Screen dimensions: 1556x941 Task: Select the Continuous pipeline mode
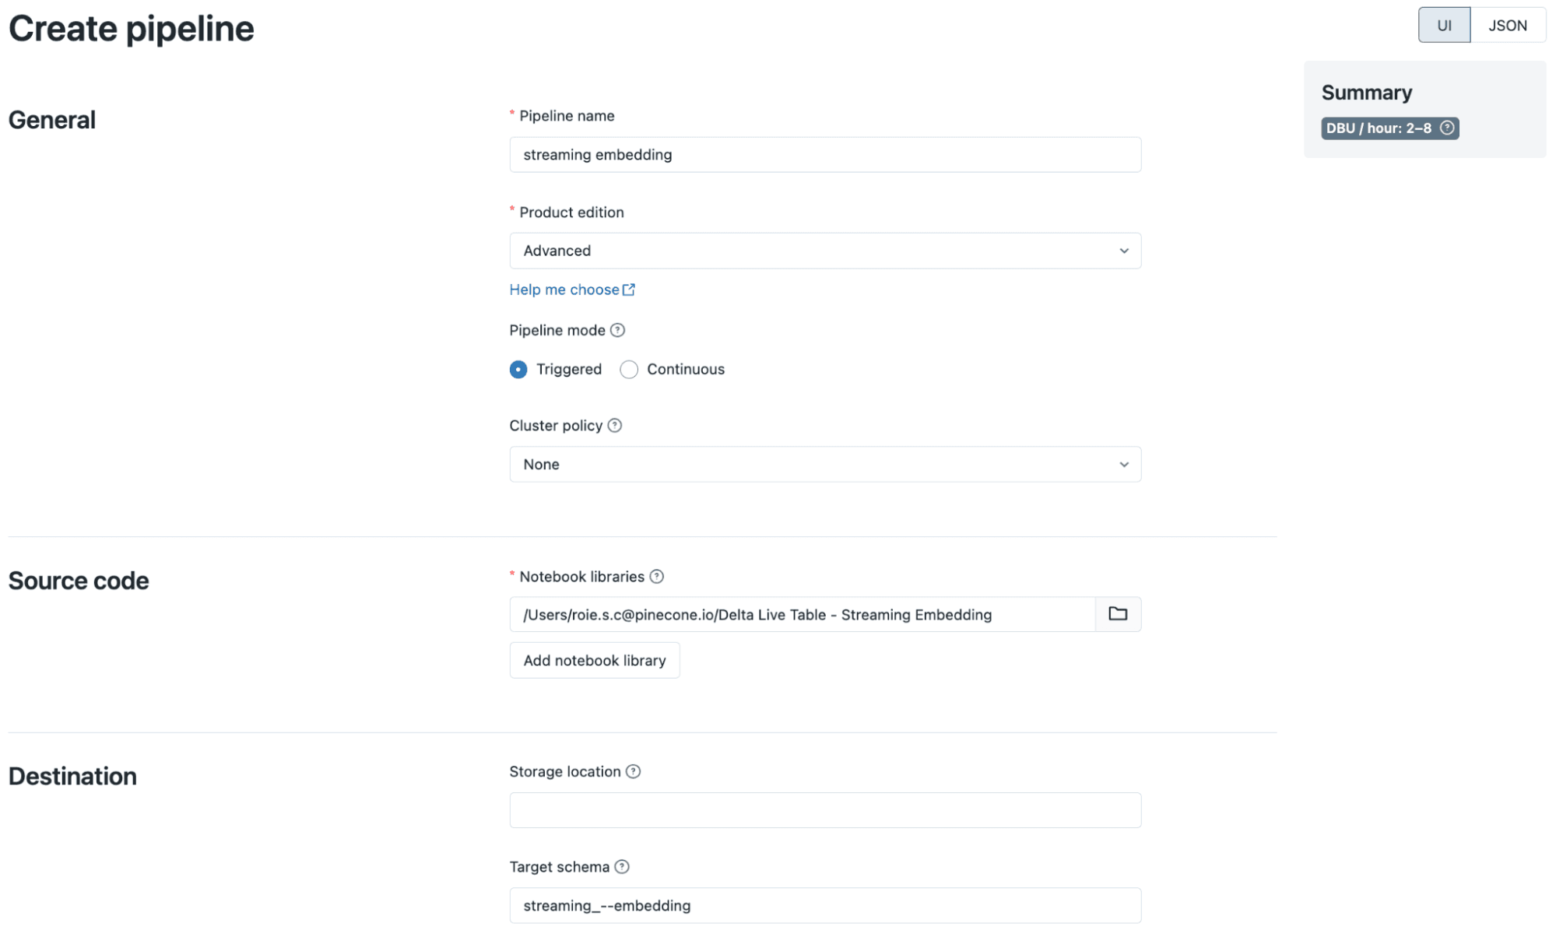click(x=628, y=369)
